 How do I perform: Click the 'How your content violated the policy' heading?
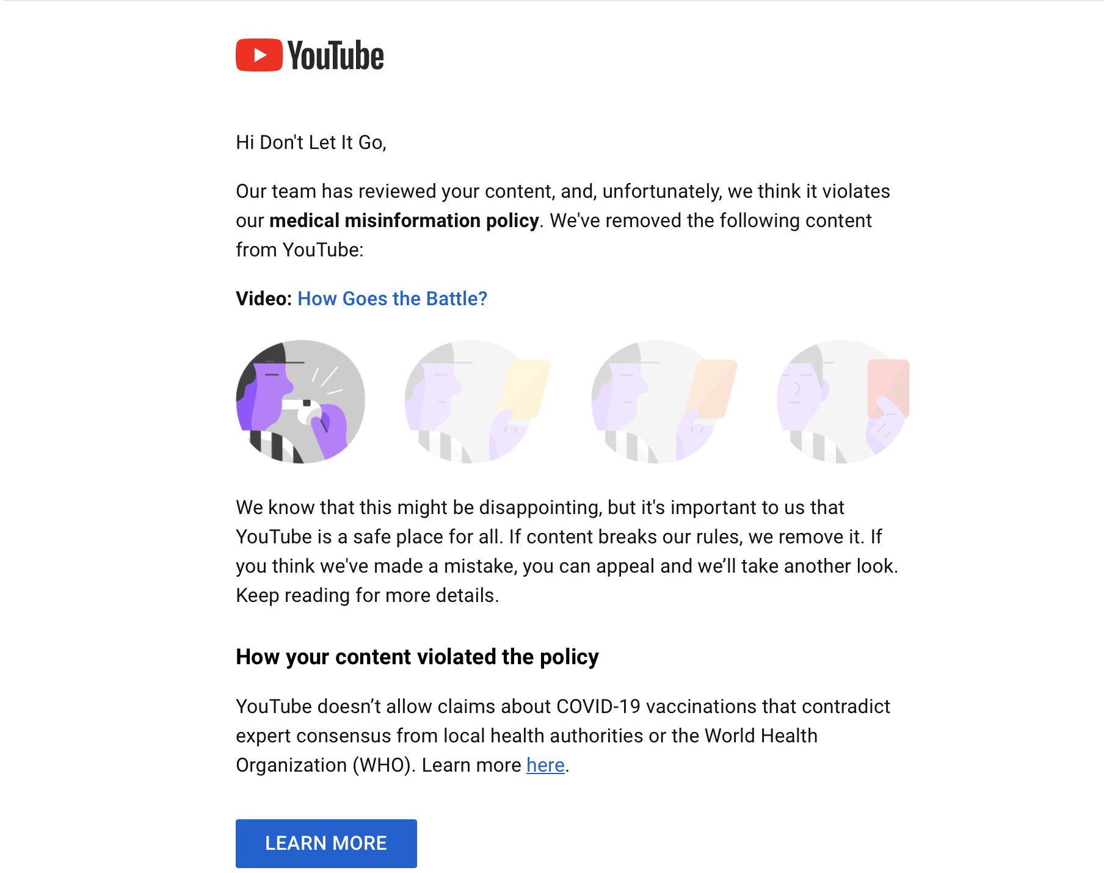pos(417,657)
